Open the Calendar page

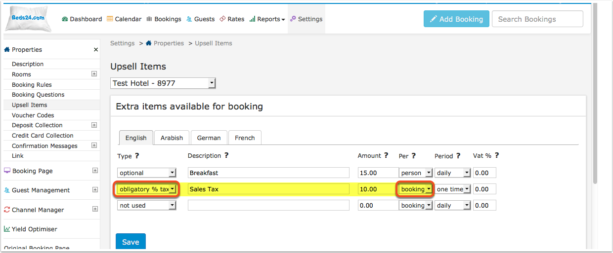[124, 19]
